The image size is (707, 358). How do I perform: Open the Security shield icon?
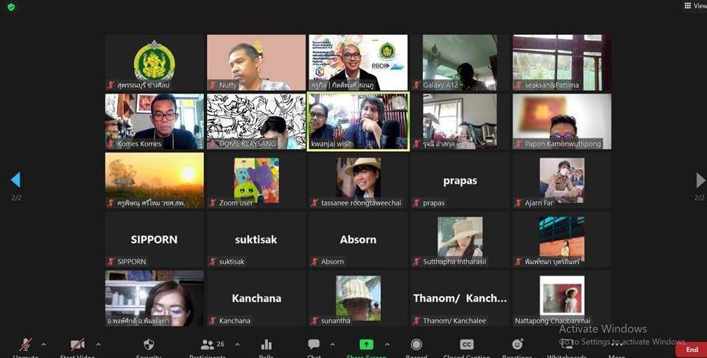click(x=149, y=345)
